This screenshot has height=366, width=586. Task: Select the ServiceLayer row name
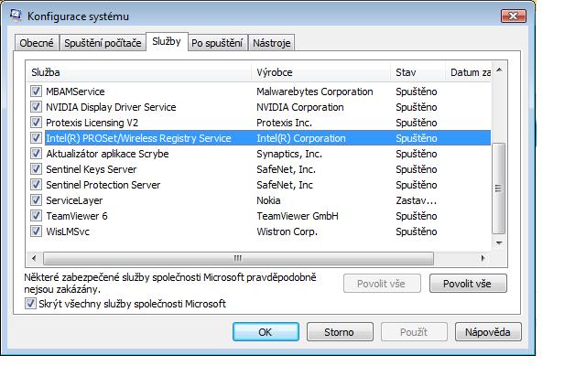point(74,200)
